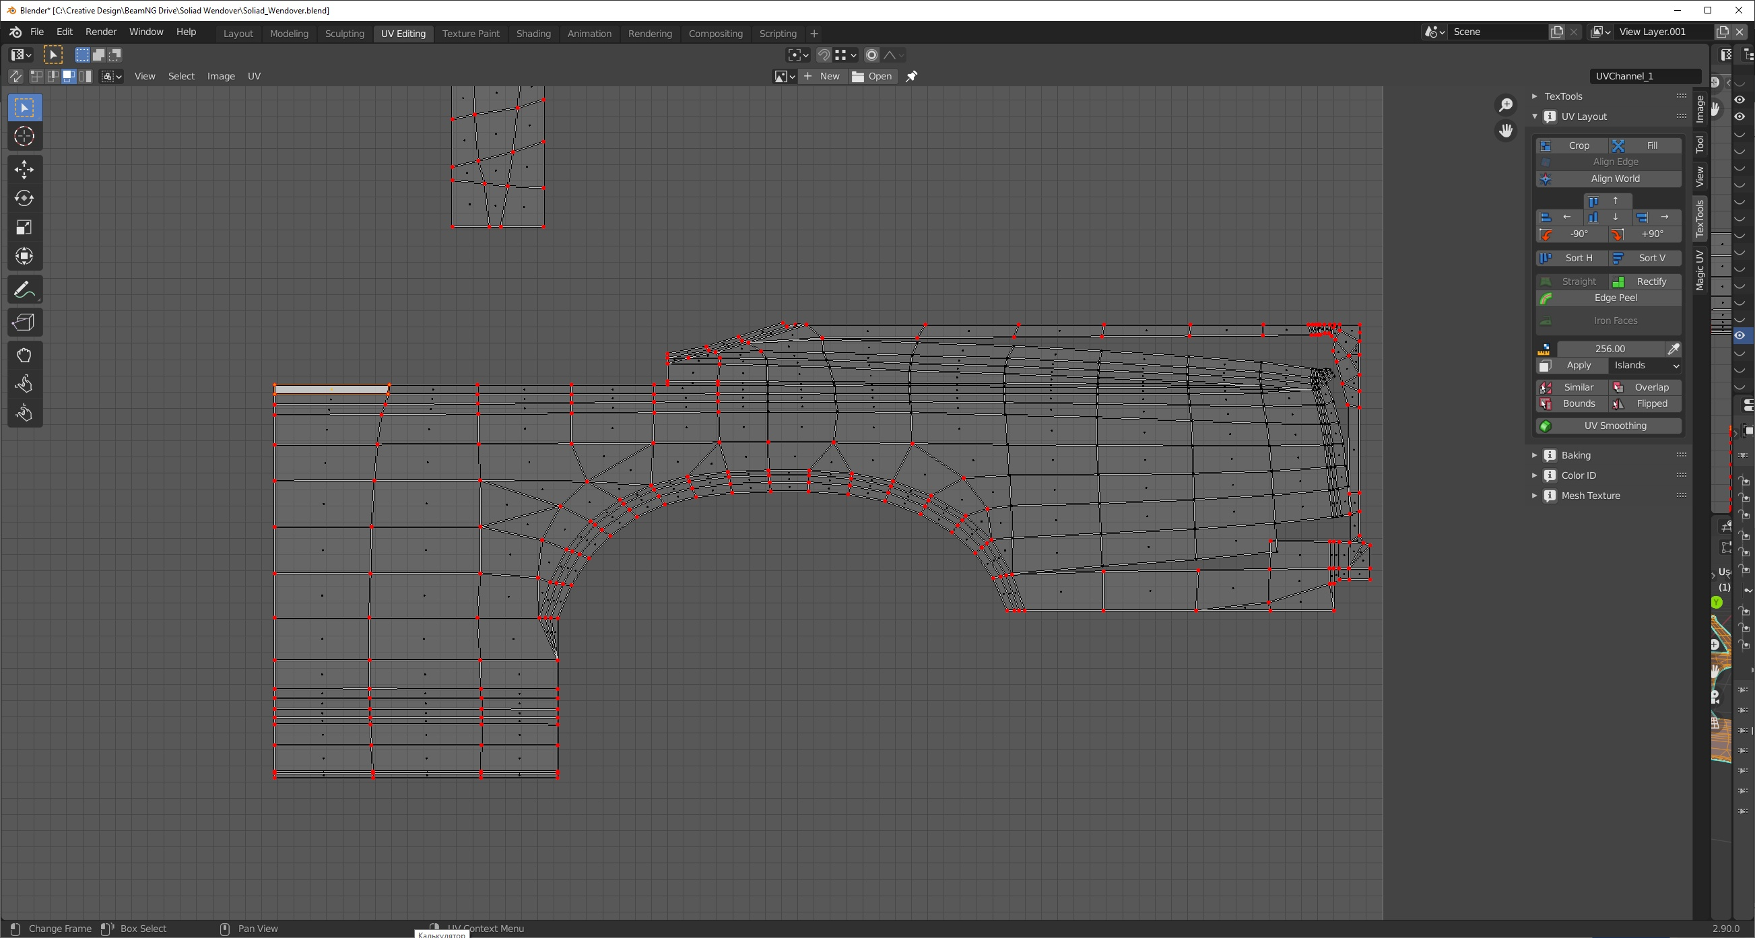Select the Rotate tool in the toolbar
Screen dimensions: 1755x938
(x=24, y=198)
